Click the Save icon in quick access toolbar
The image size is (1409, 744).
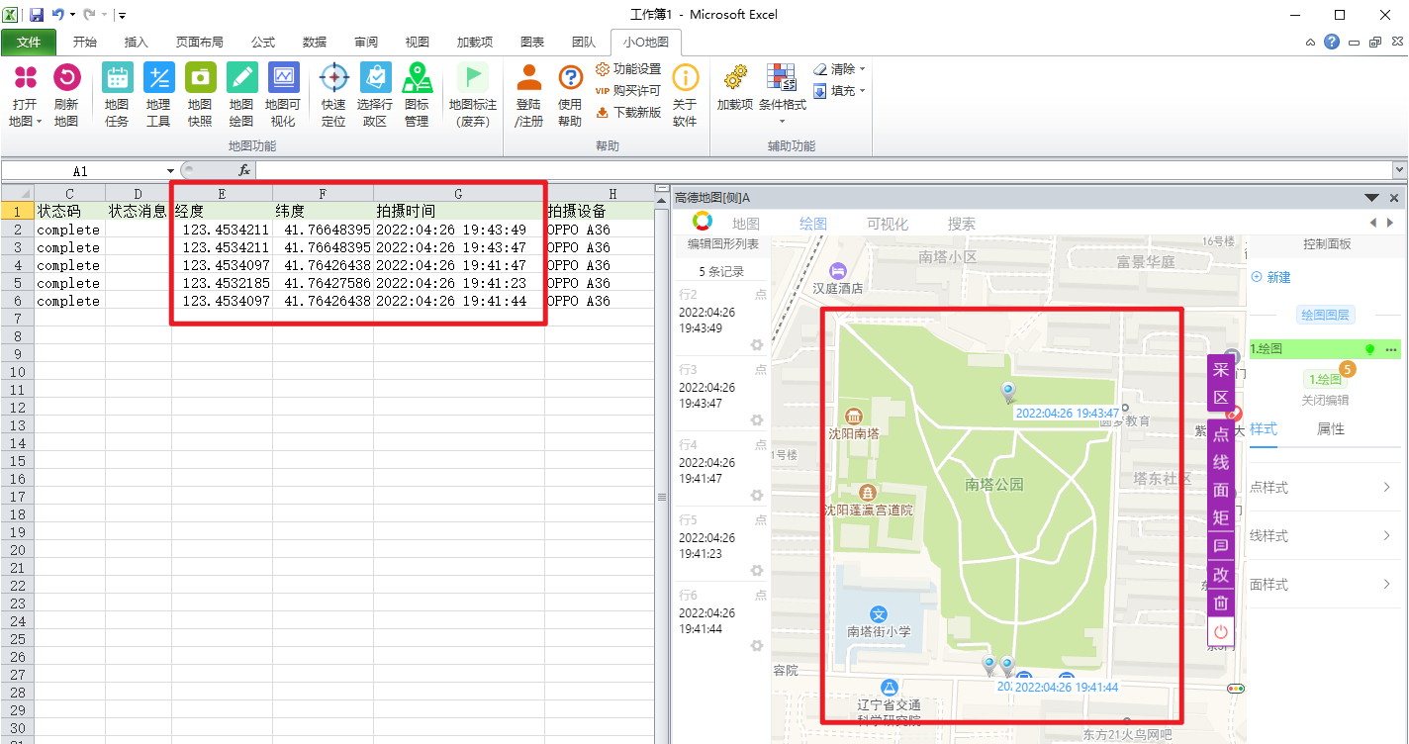click(x=37, y=15)
